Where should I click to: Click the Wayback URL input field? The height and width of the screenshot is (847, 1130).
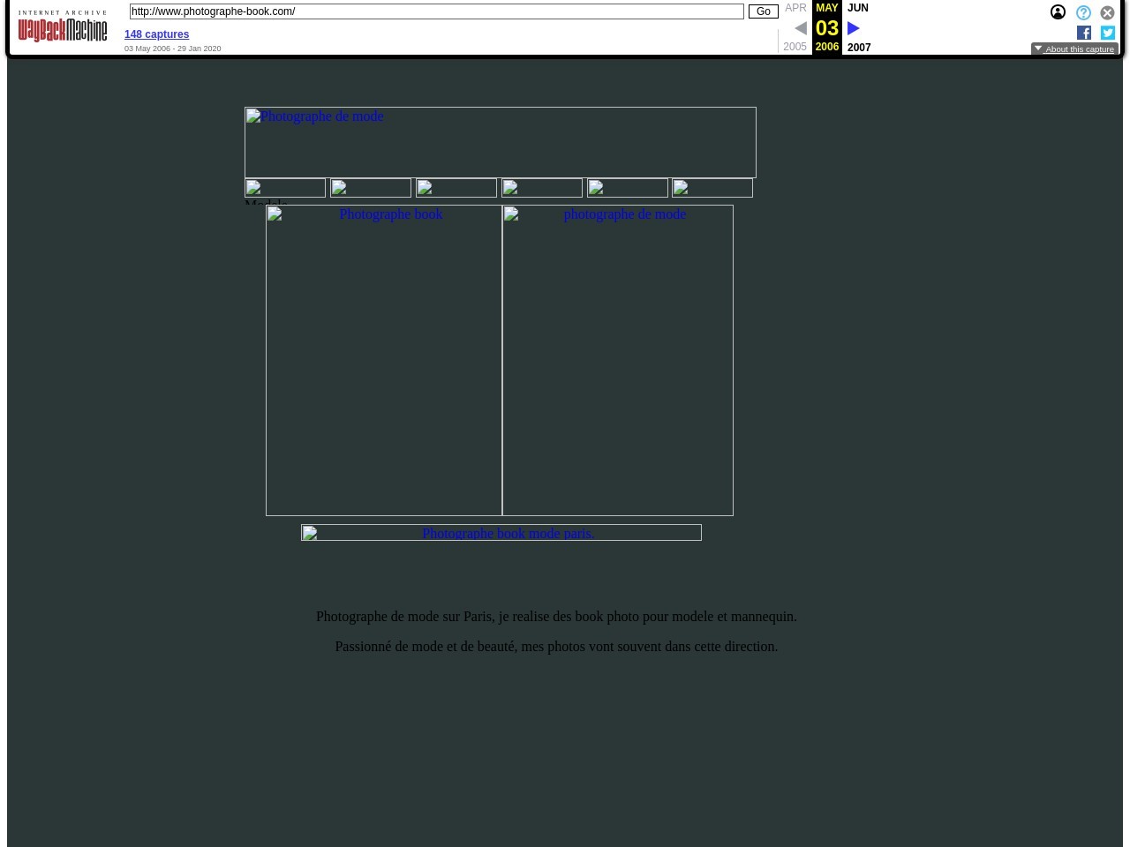(x=436, y=11)
